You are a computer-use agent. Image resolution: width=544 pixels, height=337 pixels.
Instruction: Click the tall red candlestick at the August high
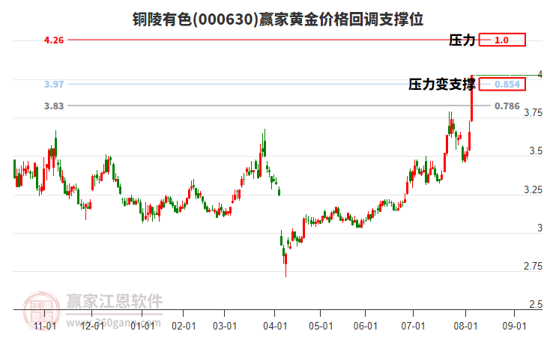[x=472, y=98]
